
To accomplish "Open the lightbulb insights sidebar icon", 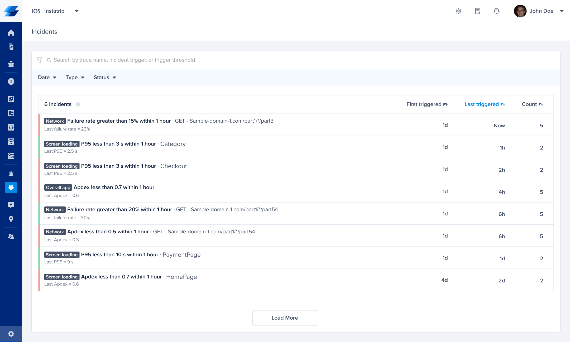I will tap(11, 219).
